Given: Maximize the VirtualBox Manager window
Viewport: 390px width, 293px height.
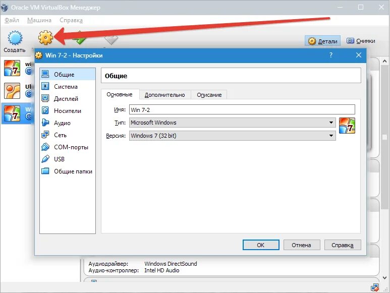Looking at the screenshot, I should coord(361,7).
